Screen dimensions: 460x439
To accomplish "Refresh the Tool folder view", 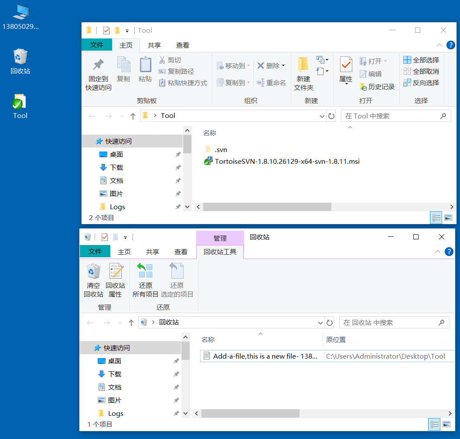I will click(331, 116).
